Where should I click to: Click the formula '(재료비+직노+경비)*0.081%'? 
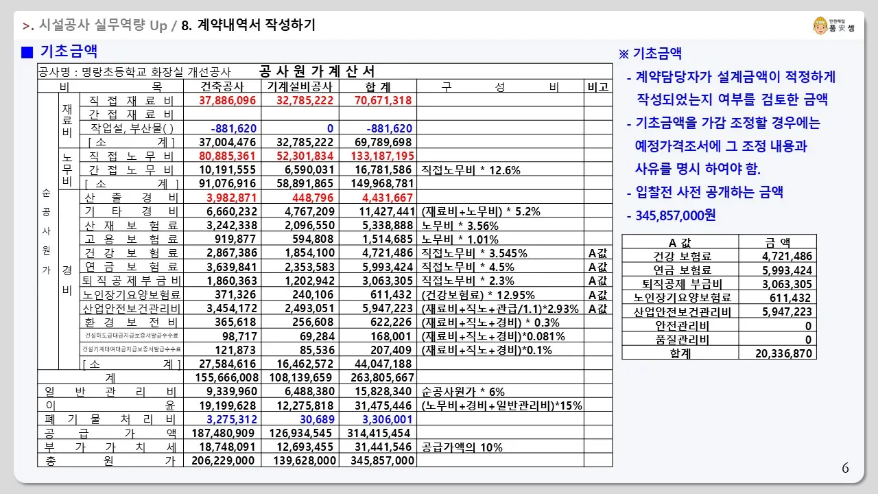[493, 336]
